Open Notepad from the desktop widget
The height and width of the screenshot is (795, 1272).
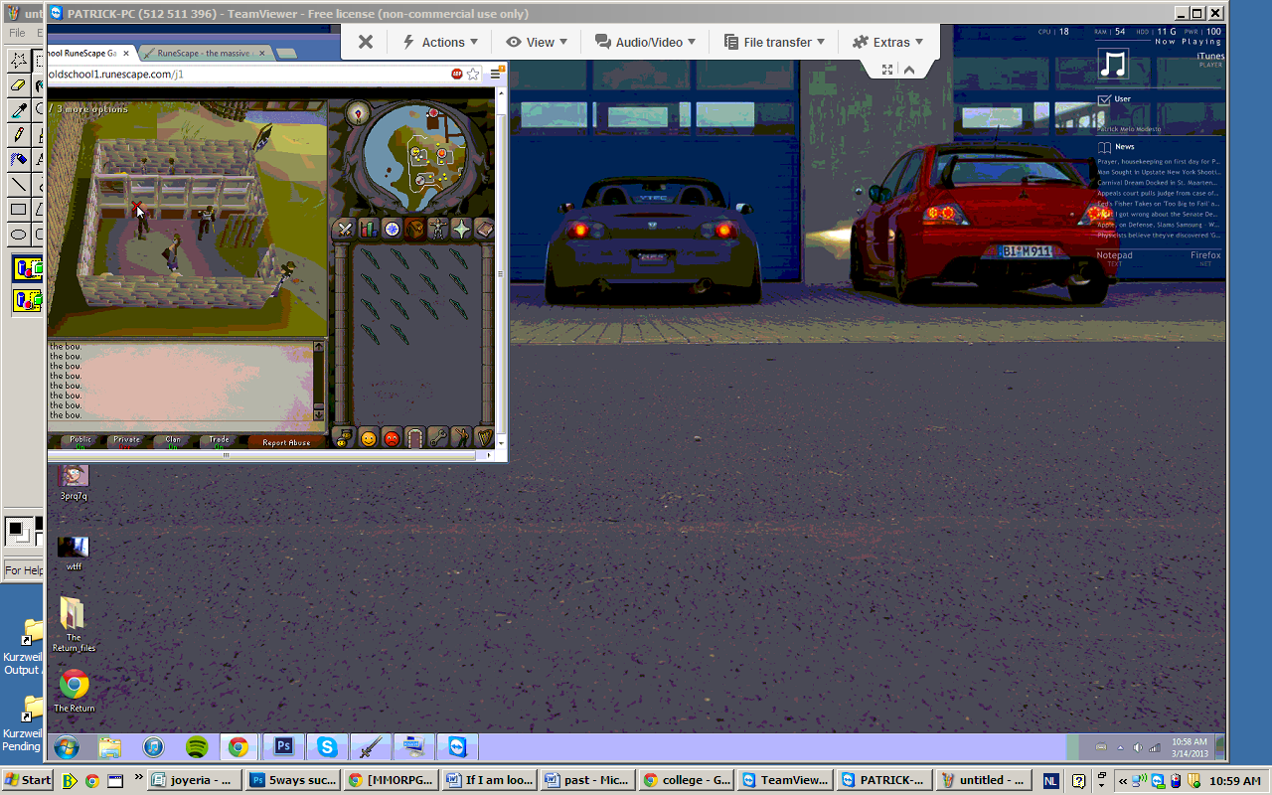pyautogui.click(x=1114, y=255)
